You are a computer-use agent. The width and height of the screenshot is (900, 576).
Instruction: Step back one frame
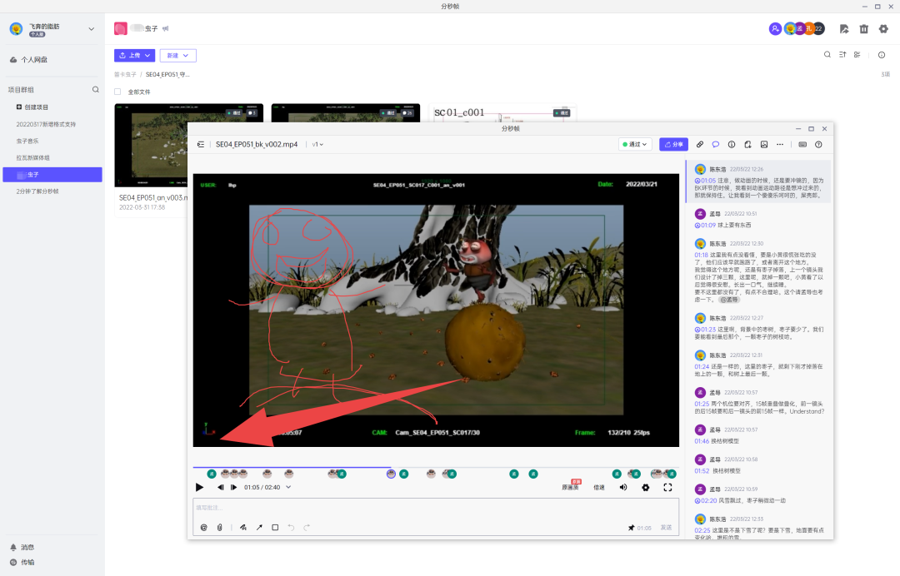pos(220,487)
